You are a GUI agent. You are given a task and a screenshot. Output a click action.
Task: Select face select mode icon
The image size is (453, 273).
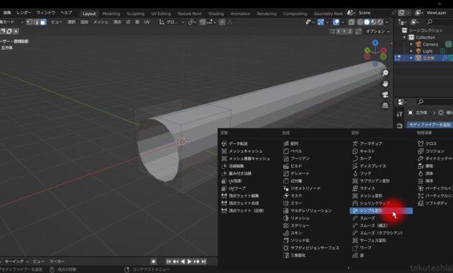(43, 22)
